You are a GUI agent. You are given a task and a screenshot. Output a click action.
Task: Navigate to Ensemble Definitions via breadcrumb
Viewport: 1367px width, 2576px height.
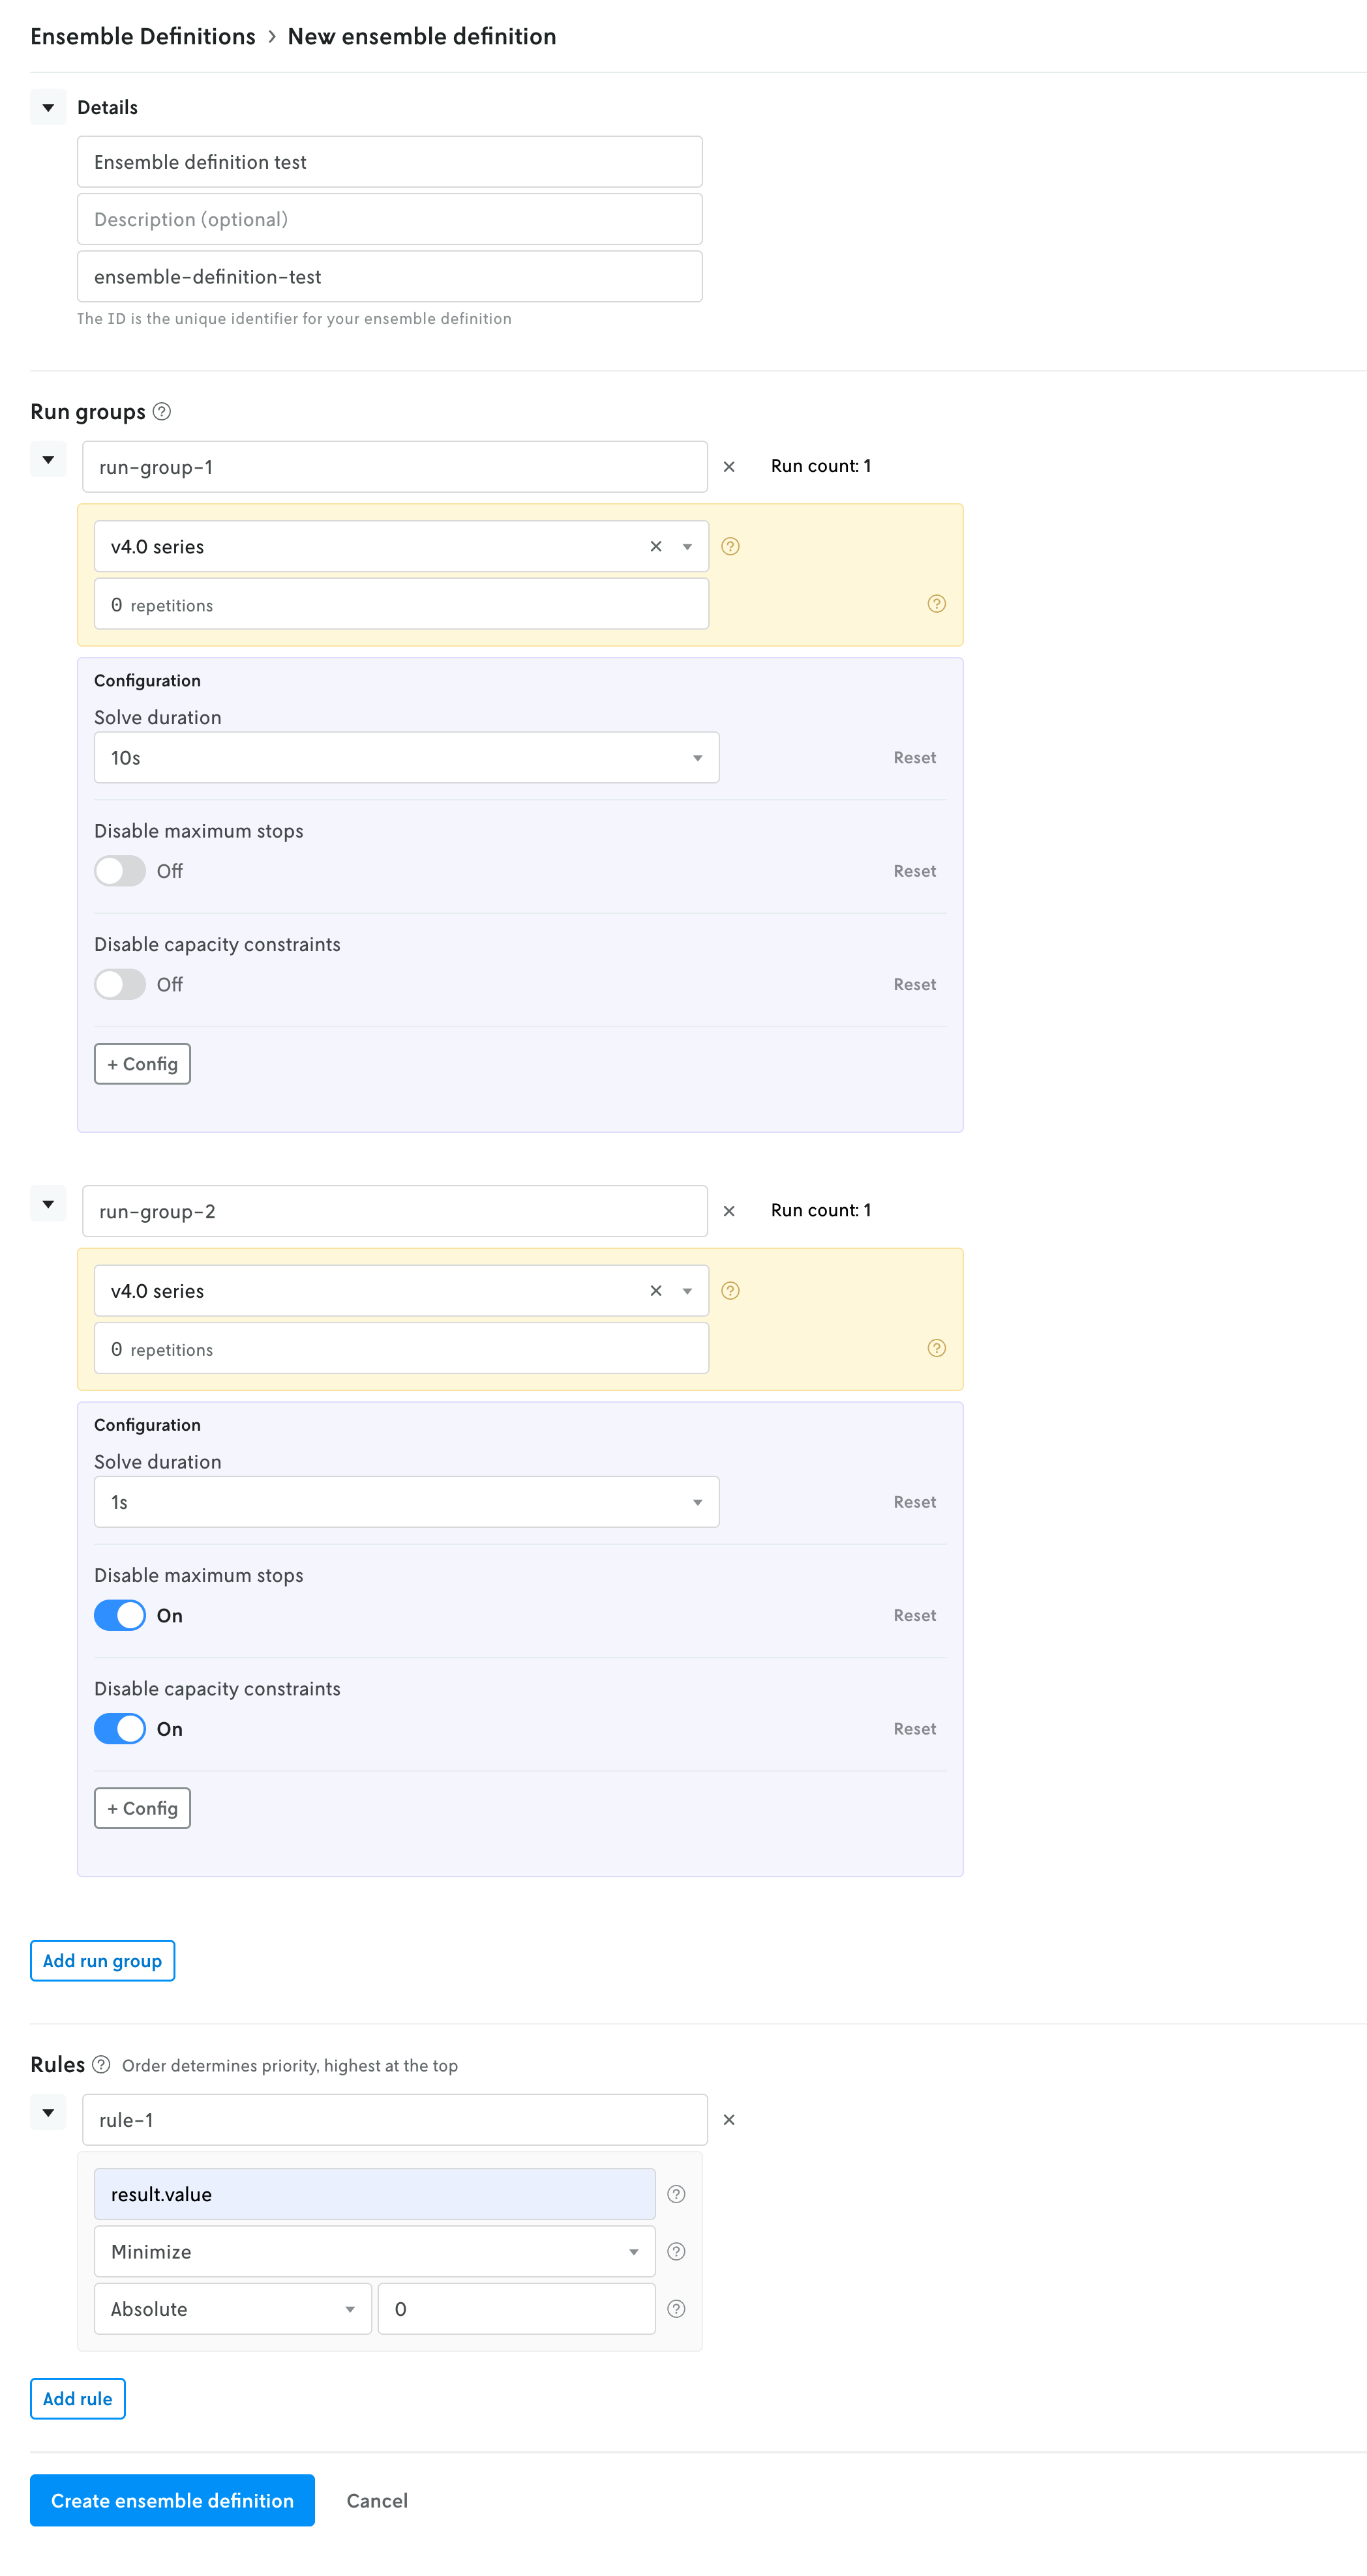click(142, 36)
